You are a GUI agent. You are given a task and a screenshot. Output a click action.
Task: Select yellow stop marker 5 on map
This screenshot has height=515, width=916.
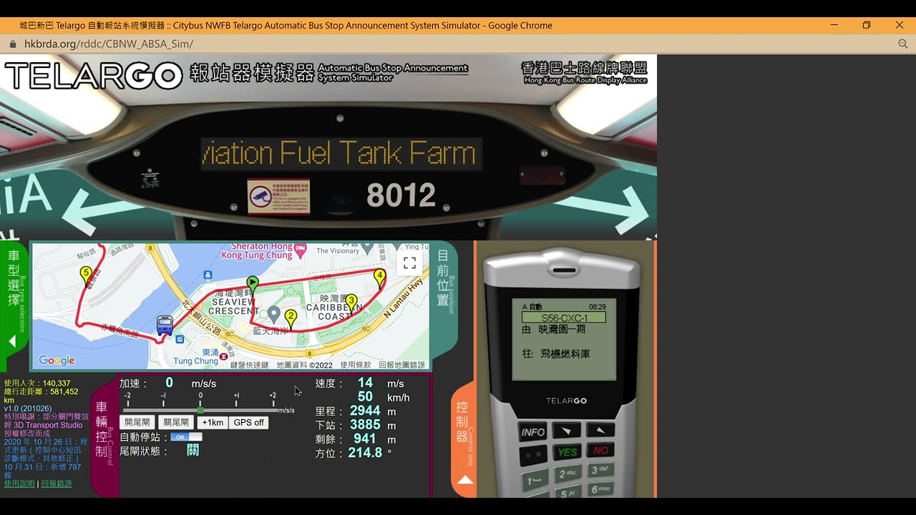(86, 277)
